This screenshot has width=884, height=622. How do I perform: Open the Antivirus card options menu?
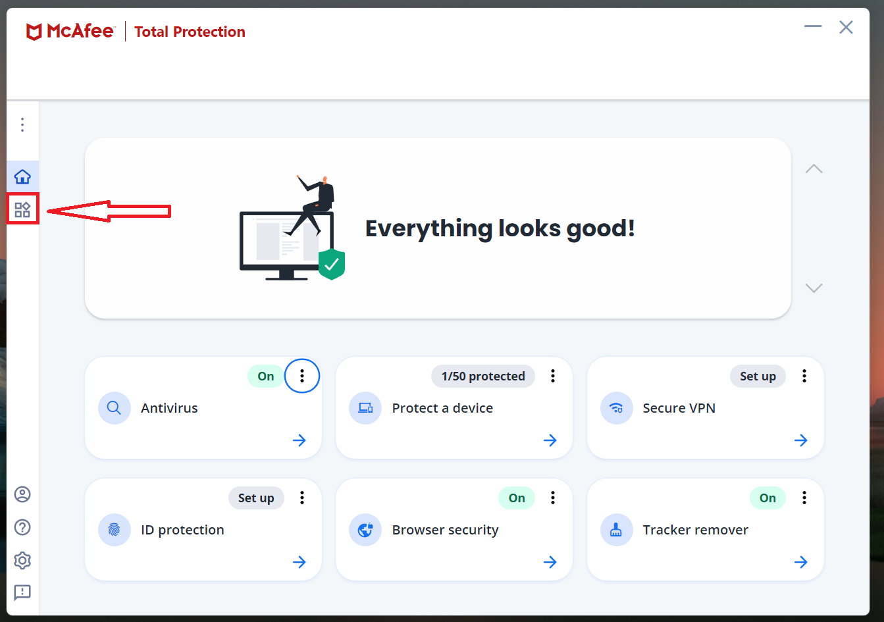(302, 376)
